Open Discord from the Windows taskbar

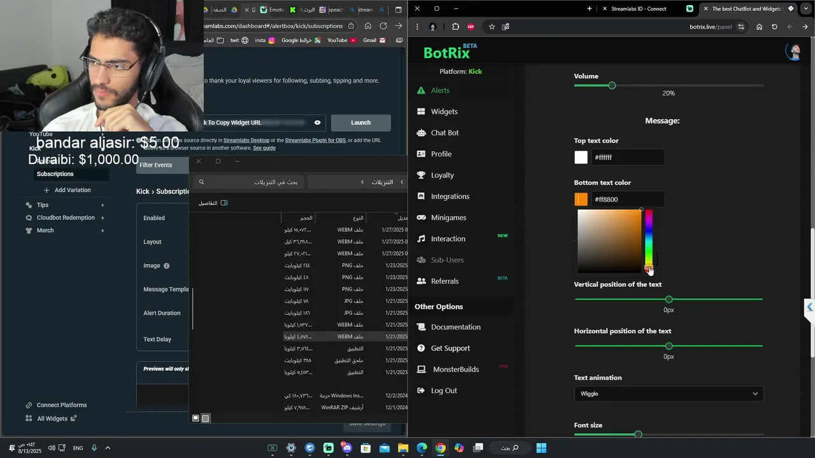click(x=346, y=448)
